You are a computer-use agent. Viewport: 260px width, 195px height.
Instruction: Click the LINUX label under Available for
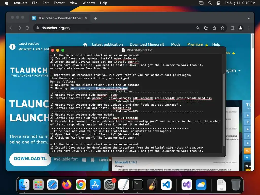click(x=105, y=160)
